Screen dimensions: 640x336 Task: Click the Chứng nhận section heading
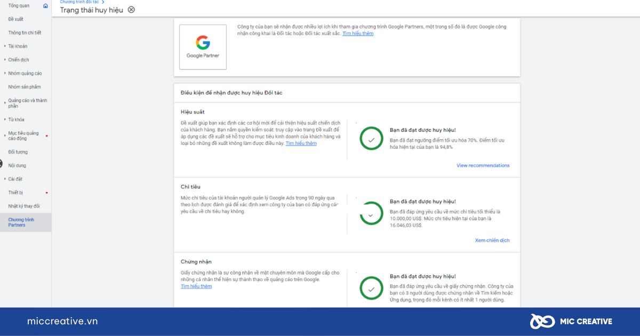pyautogui.click(x=196, y=262)
